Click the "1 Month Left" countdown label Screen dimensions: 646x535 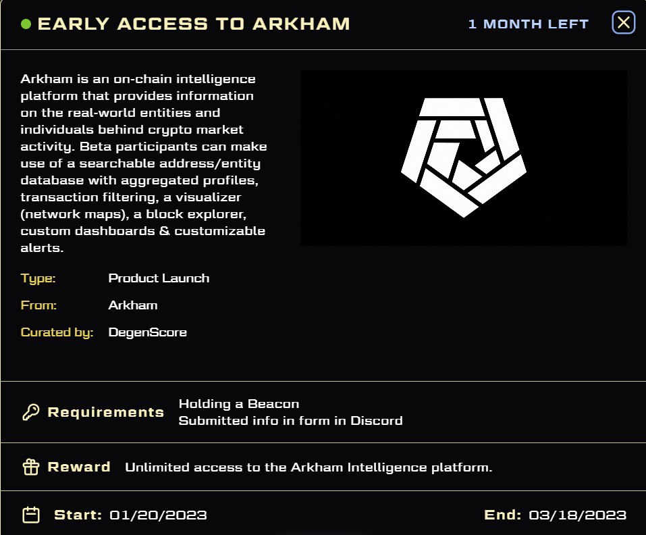529,24
